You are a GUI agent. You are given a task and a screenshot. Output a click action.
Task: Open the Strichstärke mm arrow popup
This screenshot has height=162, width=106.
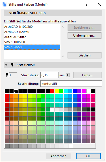[x=68, y=75]
